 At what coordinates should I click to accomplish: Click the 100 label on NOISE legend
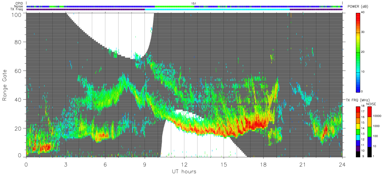[375, 136]
